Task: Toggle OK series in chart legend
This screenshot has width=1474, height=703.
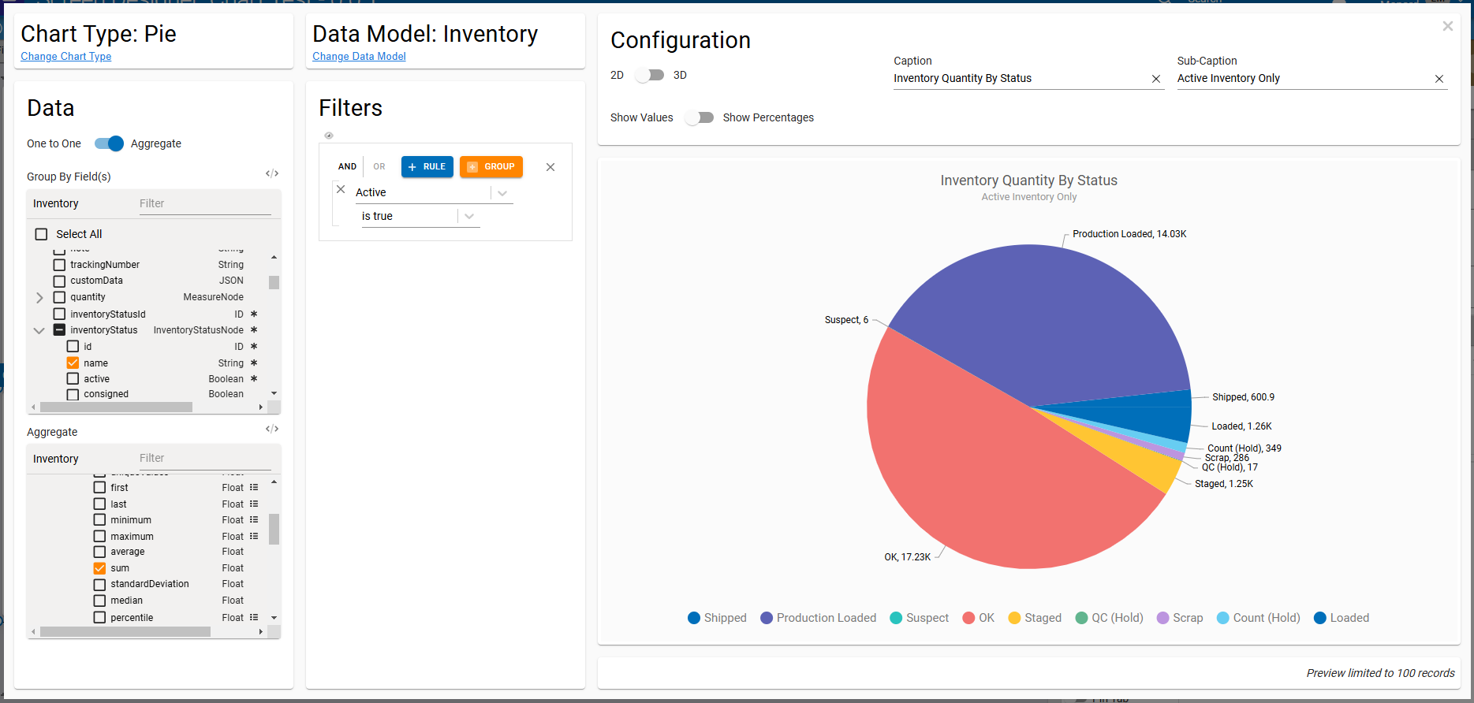Action: [x=978, y=618]
